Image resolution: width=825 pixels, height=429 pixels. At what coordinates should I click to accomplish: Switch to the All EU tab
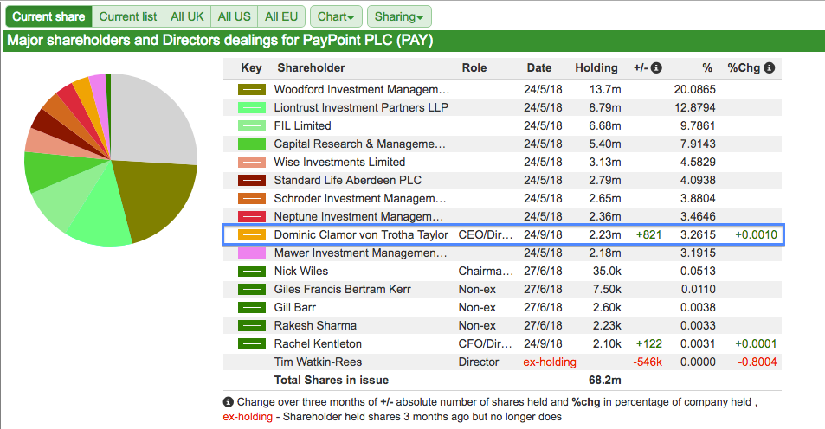point(281,16)
